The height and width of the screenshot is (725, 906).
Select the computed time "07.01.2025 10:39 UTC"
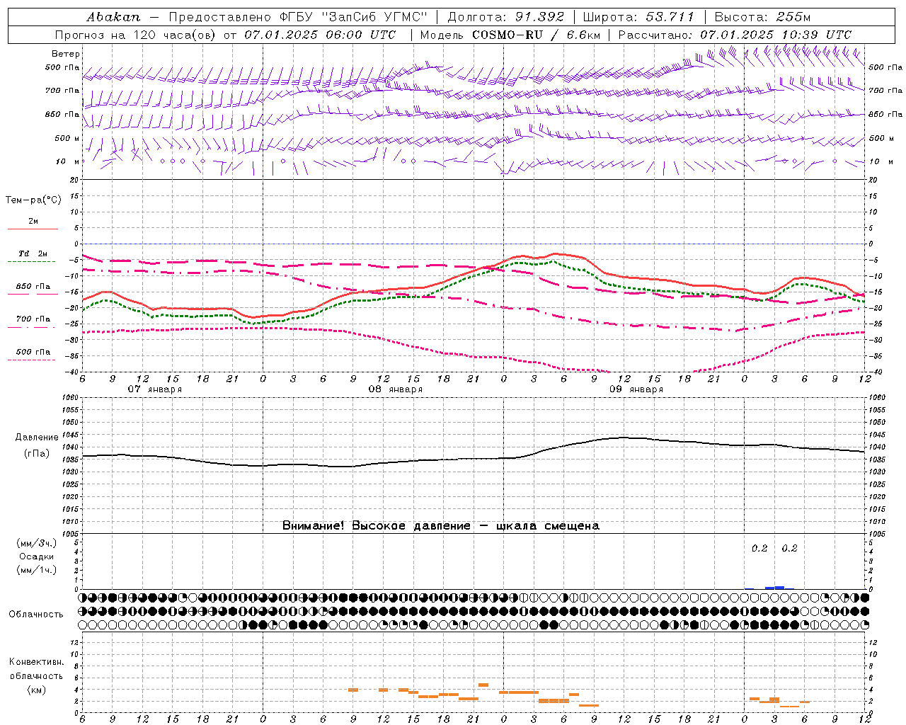pos(776,35)
